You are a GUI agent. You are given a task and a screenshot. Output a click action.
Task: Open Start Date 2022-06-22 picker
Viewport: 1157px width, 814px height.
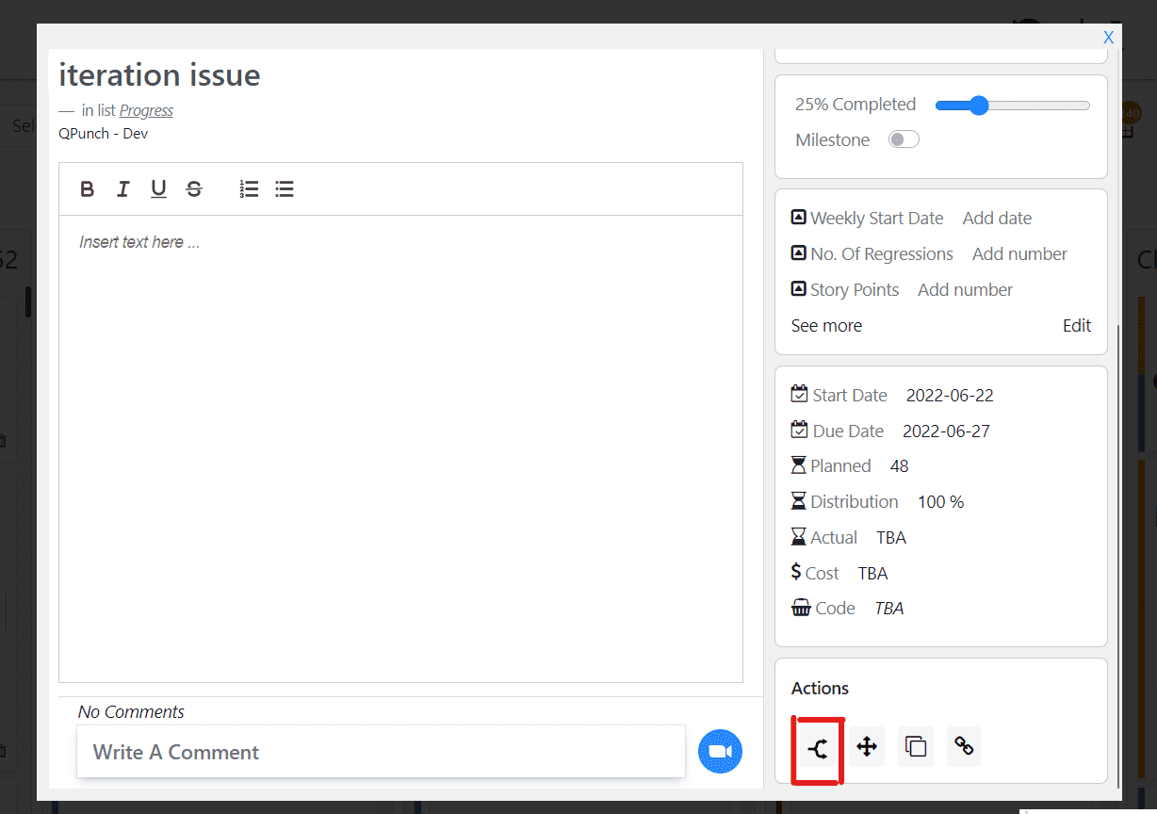(x=950, y=396)
